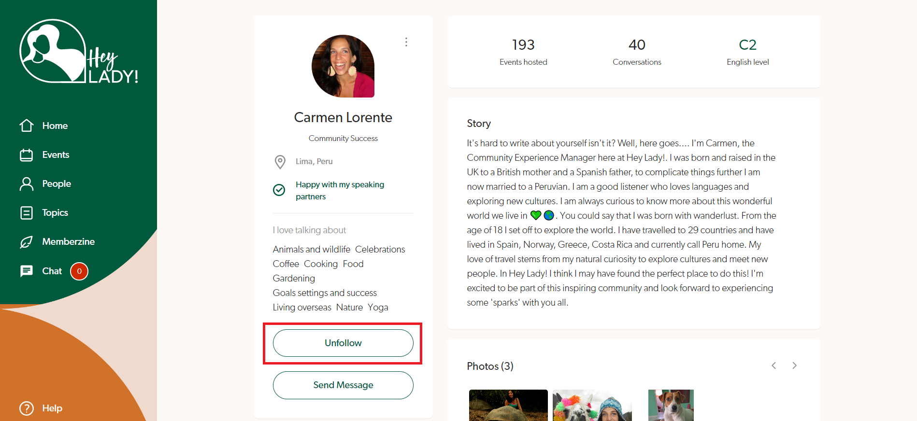Click the Events calendar icon
The width and height of the screenshot is (917, 421).
point(27,155)
